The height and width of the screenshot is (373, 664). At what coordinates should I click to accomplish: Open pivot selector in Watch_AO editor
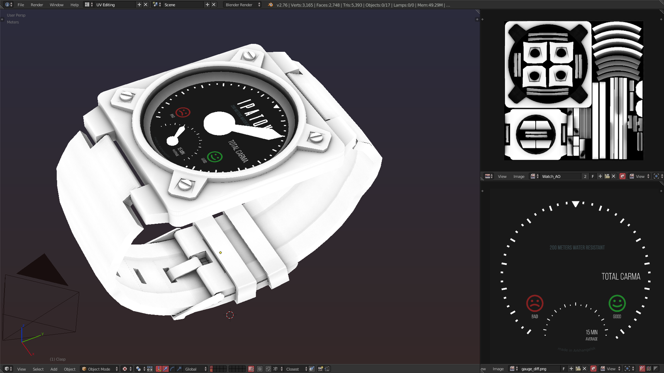tap(658, 177)
